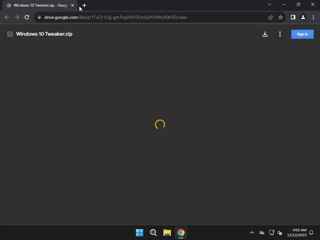The height and width of the screenshot is (240, 320).
Task: Open a new browser tab
Action: (84, 5)
